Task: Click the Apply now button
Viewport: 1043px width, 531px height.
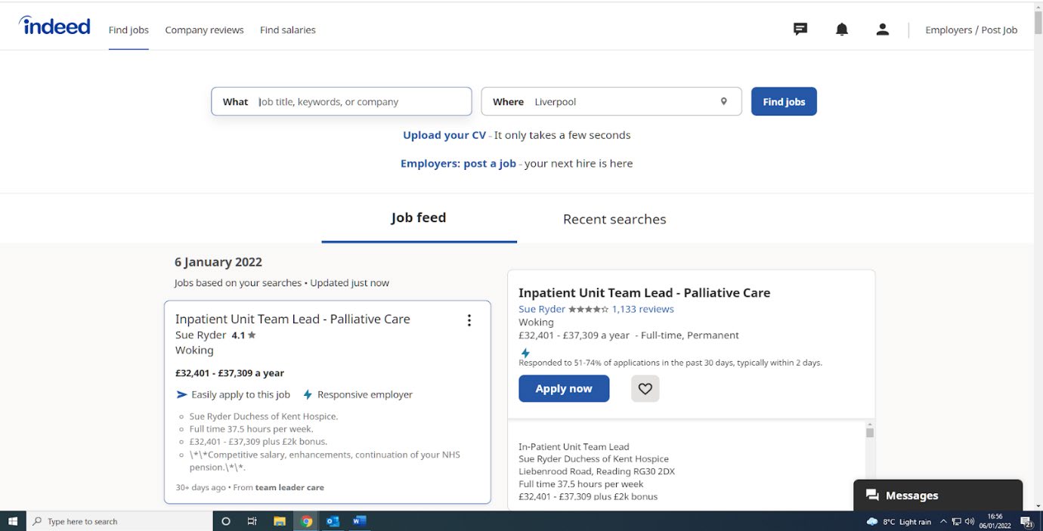Action: pyautogui.click(x=564, y=388)
